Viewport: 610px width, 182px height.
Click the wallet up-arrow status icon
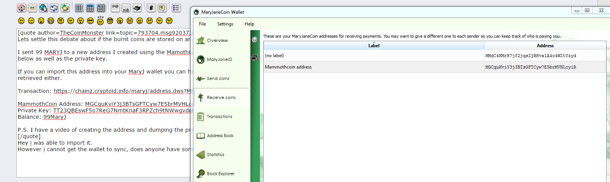(255, 40)
